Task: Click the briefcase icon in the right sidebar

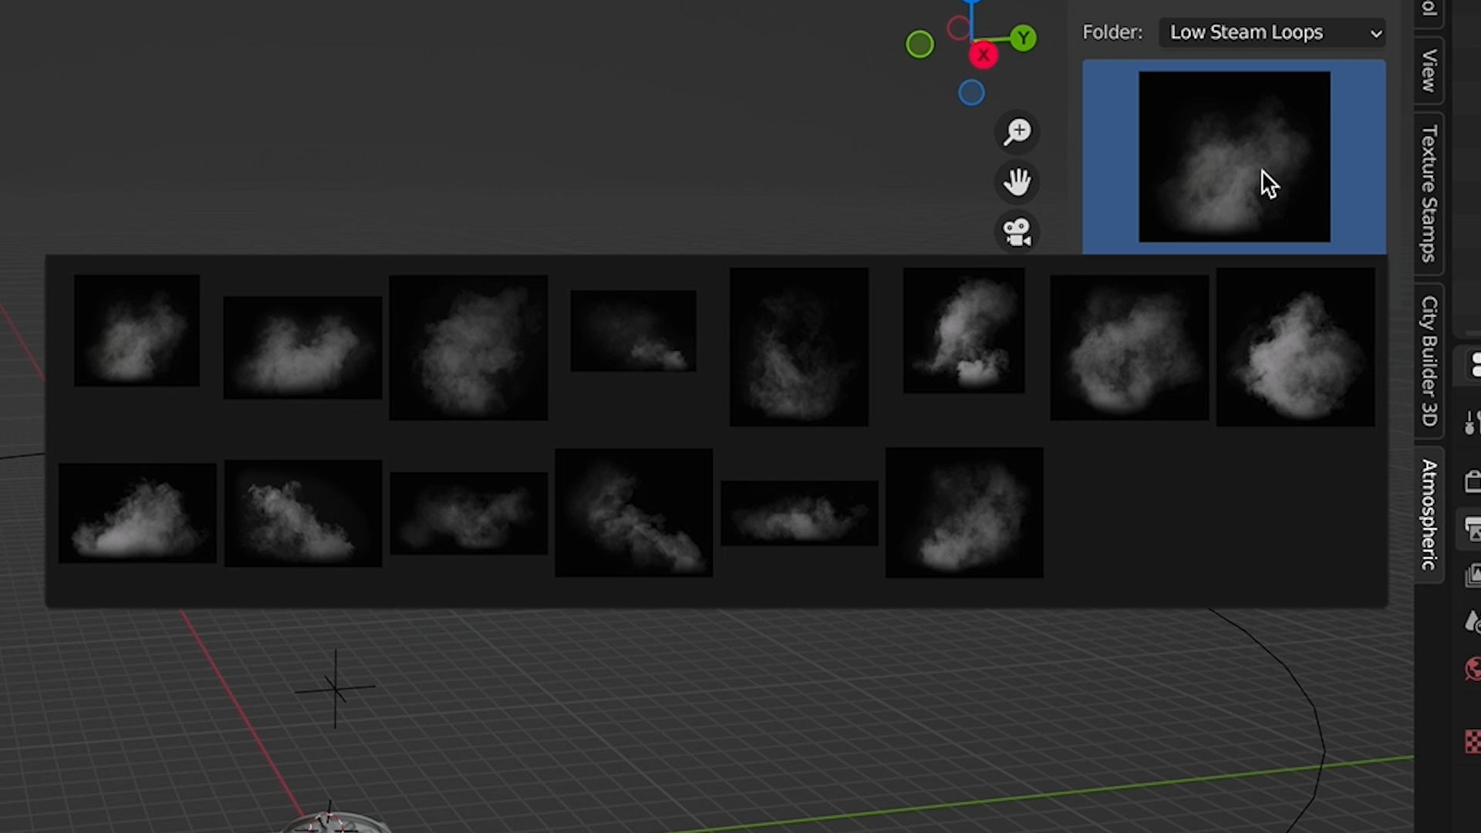Action: pos(1472,482)
